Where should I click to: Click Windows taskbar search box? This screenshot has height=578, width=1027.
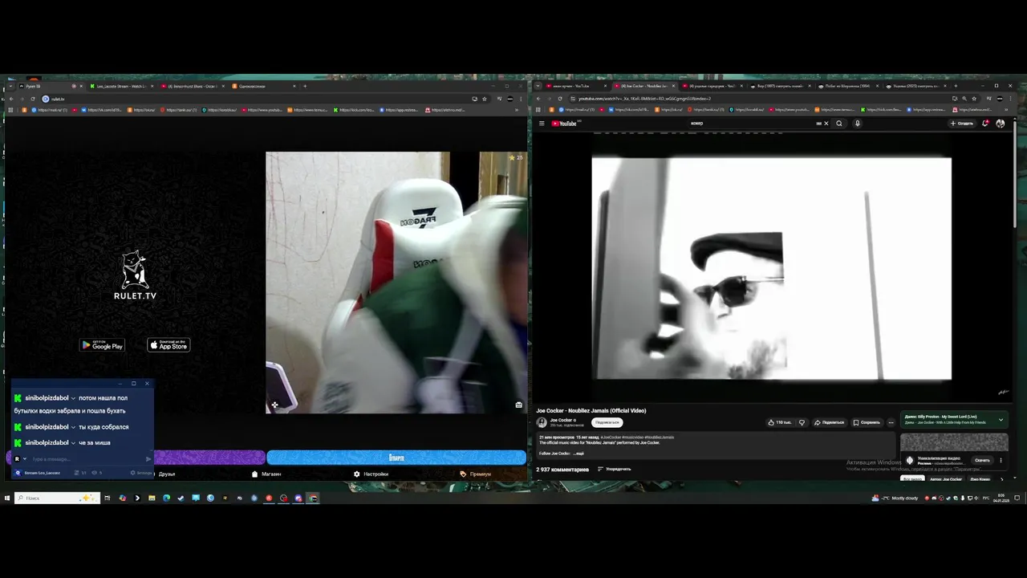coord(57,498)
